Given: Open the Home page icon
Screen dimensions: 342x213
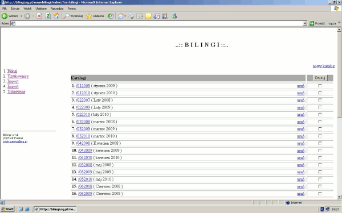Looking at the screenshot, I should coord(56,16).
